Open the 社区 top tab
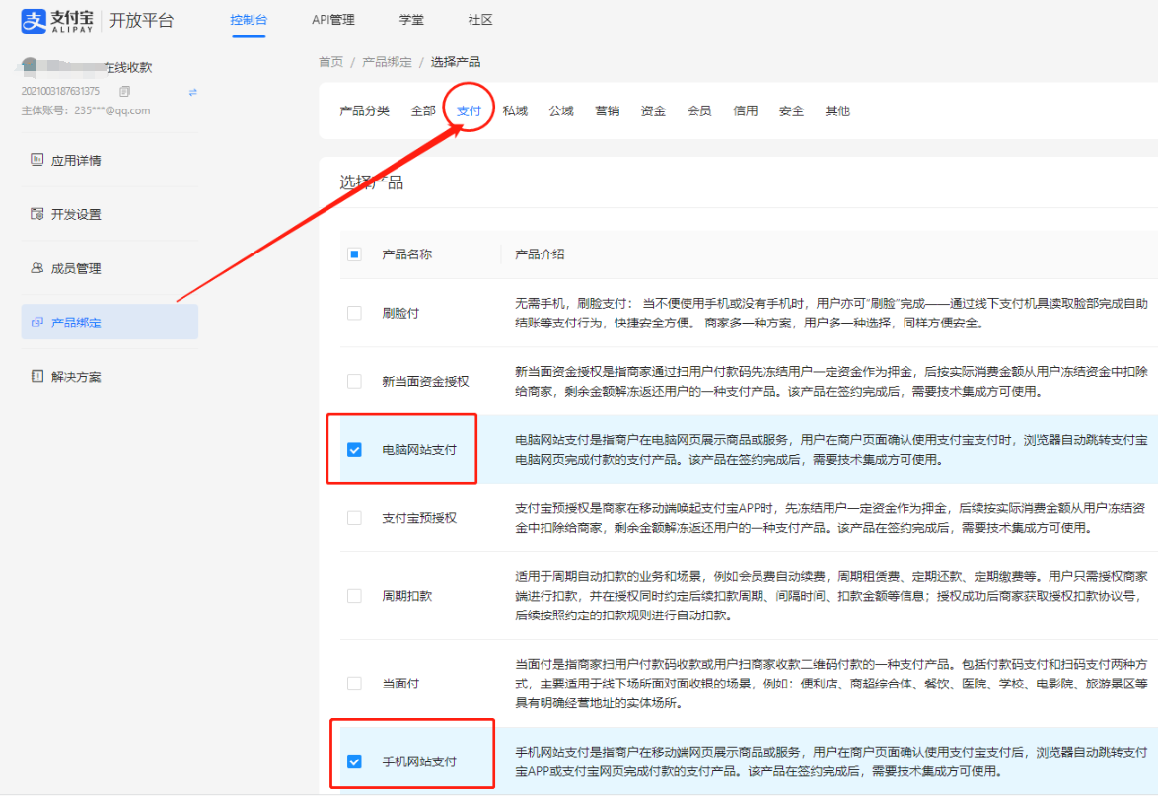This screenshot has height=796, width=1159. point(480,19)
